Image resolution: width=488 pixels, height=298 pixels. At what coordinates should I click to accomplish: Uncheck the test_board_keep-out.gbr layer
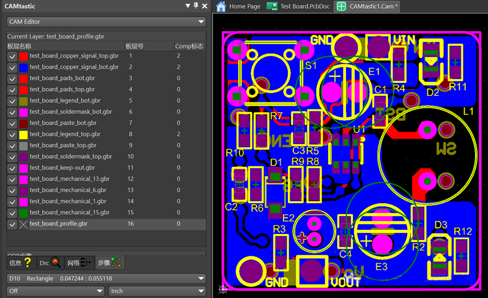pyautogui.click(x=12, y=168)
